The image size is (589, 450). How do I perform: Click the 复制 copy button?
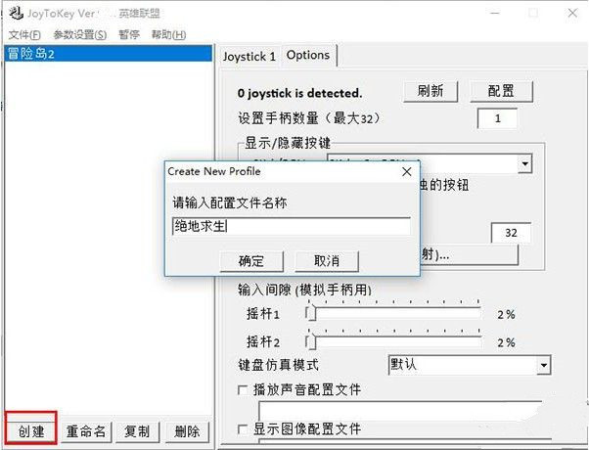pyautogui.click(x=137, y=431)
